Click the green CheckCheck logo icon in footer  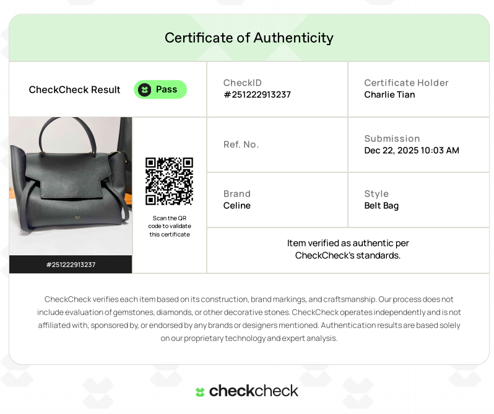click(x=200, y=392)
